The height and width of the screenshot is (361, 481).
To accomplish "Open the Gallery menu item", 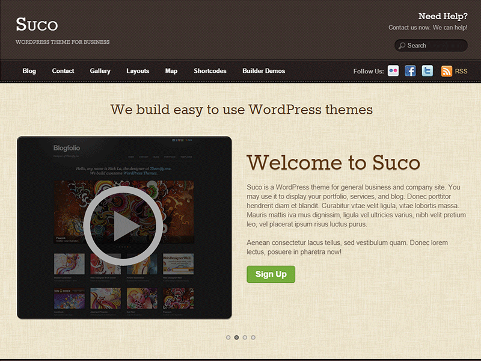I will [100, 71].
